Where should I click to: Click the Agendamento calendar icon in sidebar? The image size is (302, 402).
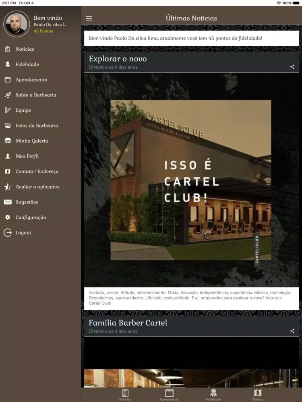tap(8, 80)
